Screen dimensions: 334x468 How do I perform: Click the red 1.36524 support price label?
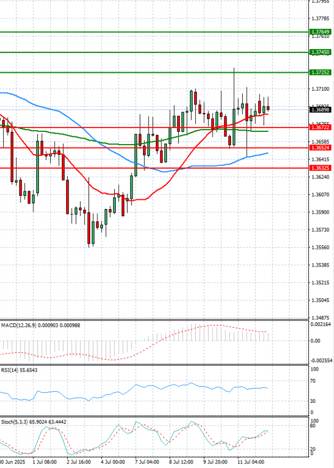pyautogui.click(x=320, y=147)
